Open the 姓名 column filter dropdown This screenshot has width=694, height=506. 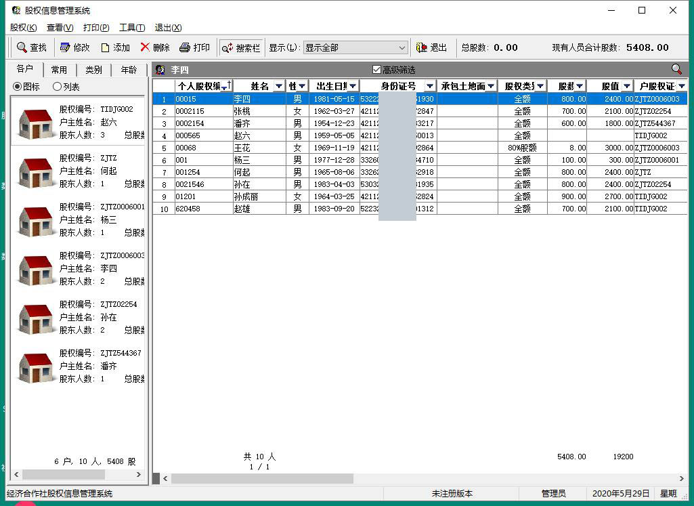278,86
